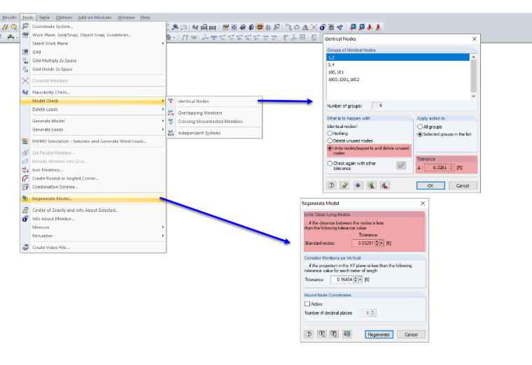
Task: Click the delta tolerance field showing 0.3281
Action: point(437,168)
